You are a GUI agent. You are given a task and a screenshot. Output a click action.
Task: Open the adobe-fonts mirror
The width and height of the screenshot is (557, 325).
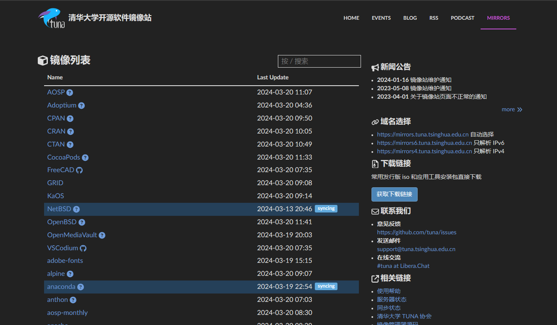(x=65, y=261)
